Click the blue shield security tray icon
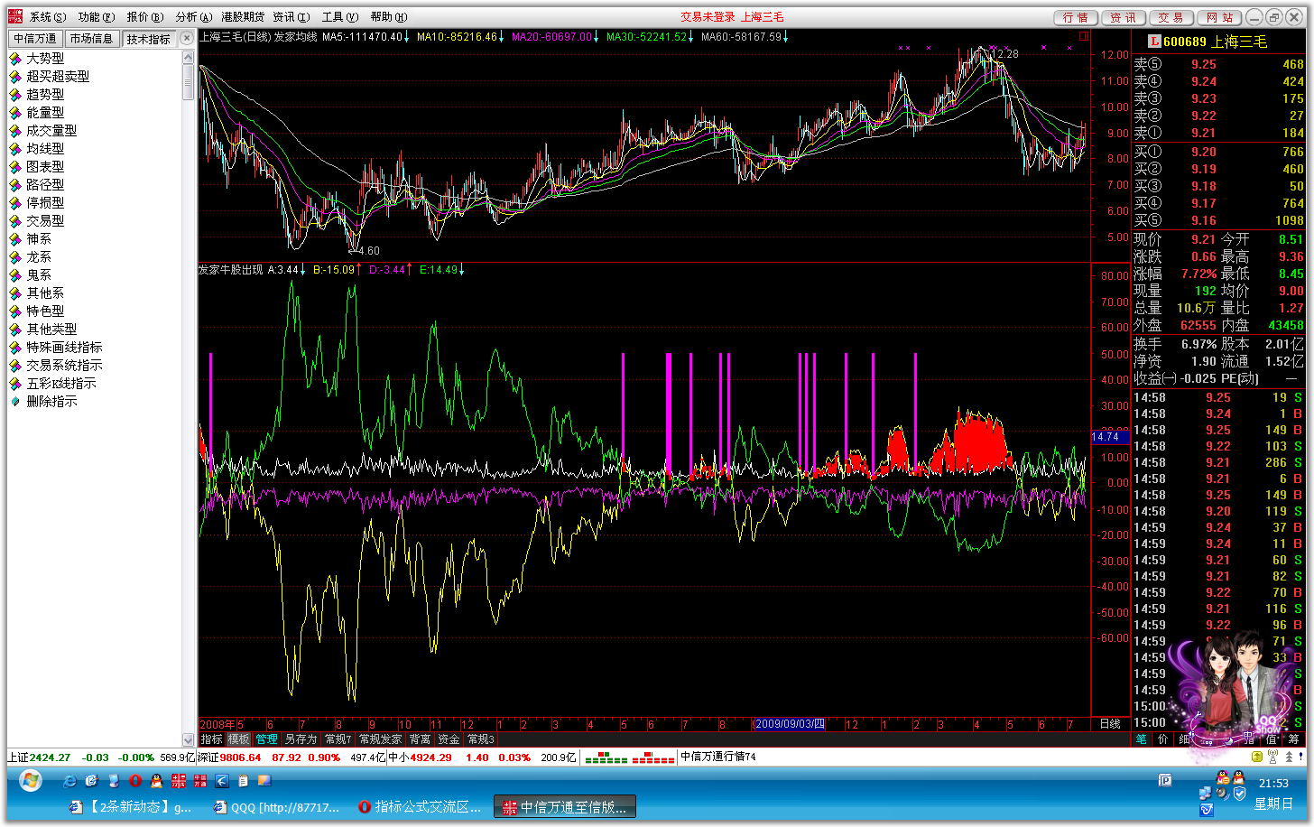This screenshot has width=1314, height=827. [x=1240, y=794]
